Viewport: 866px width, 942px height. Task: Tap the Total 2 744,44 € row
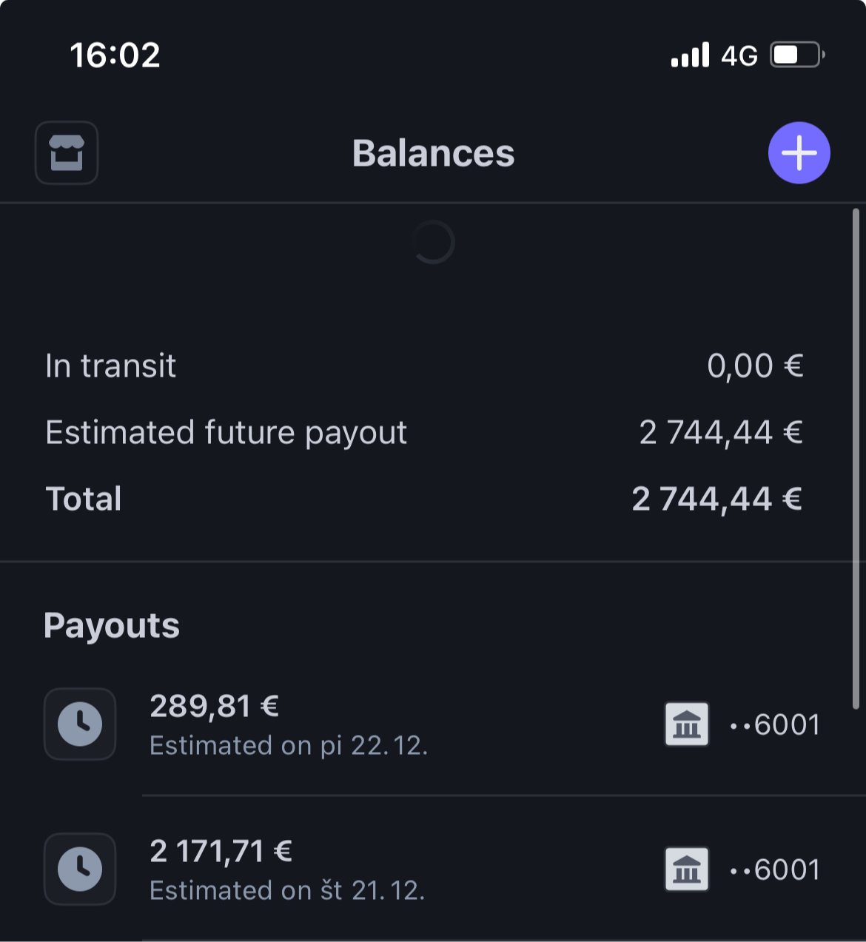tap(424, 499)
